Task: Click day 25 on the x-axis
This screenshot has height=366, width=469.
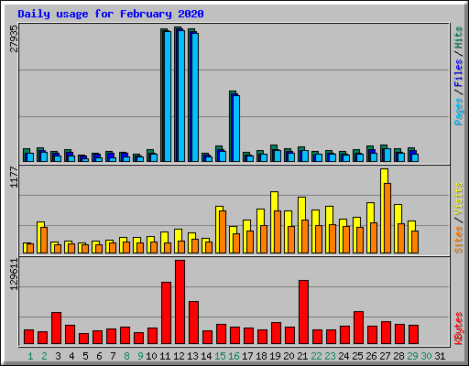Action: coord(357,356)
